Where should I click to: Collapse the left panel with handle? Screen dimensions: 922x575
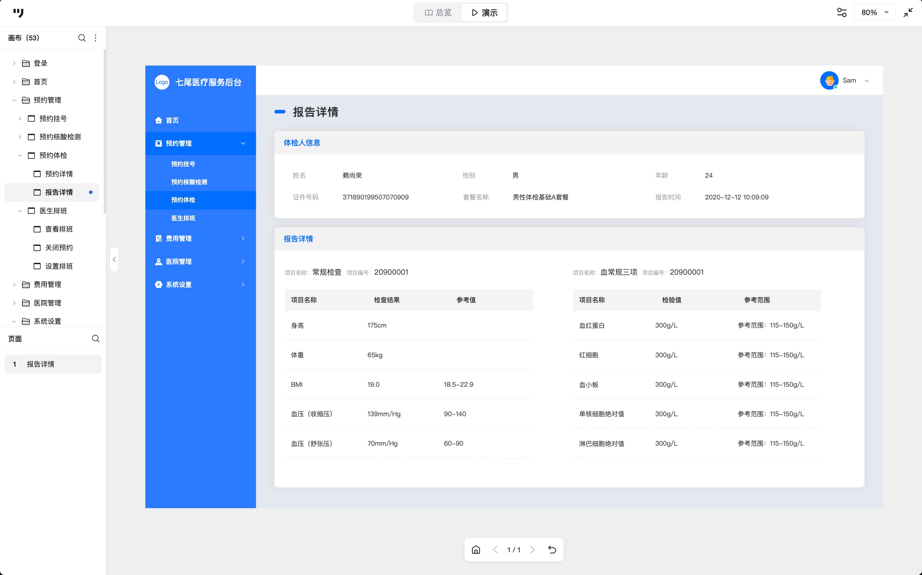114,259
